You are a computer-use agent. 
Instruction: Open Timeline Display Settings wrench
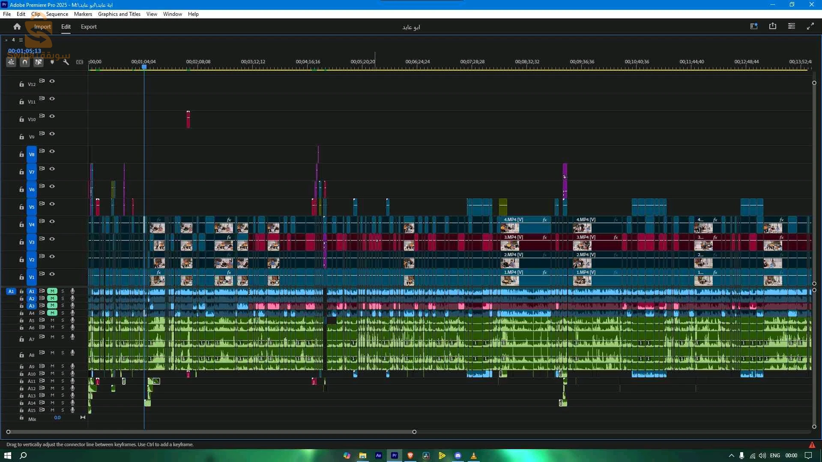tap(66, 62)
